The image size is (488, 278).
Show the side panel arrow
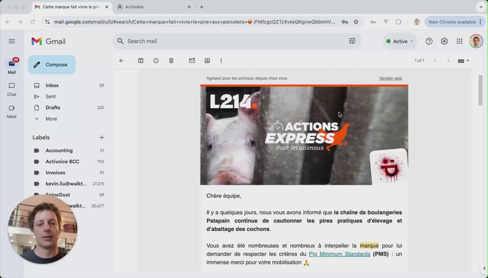pyautogui.click(x=484, y=268)
